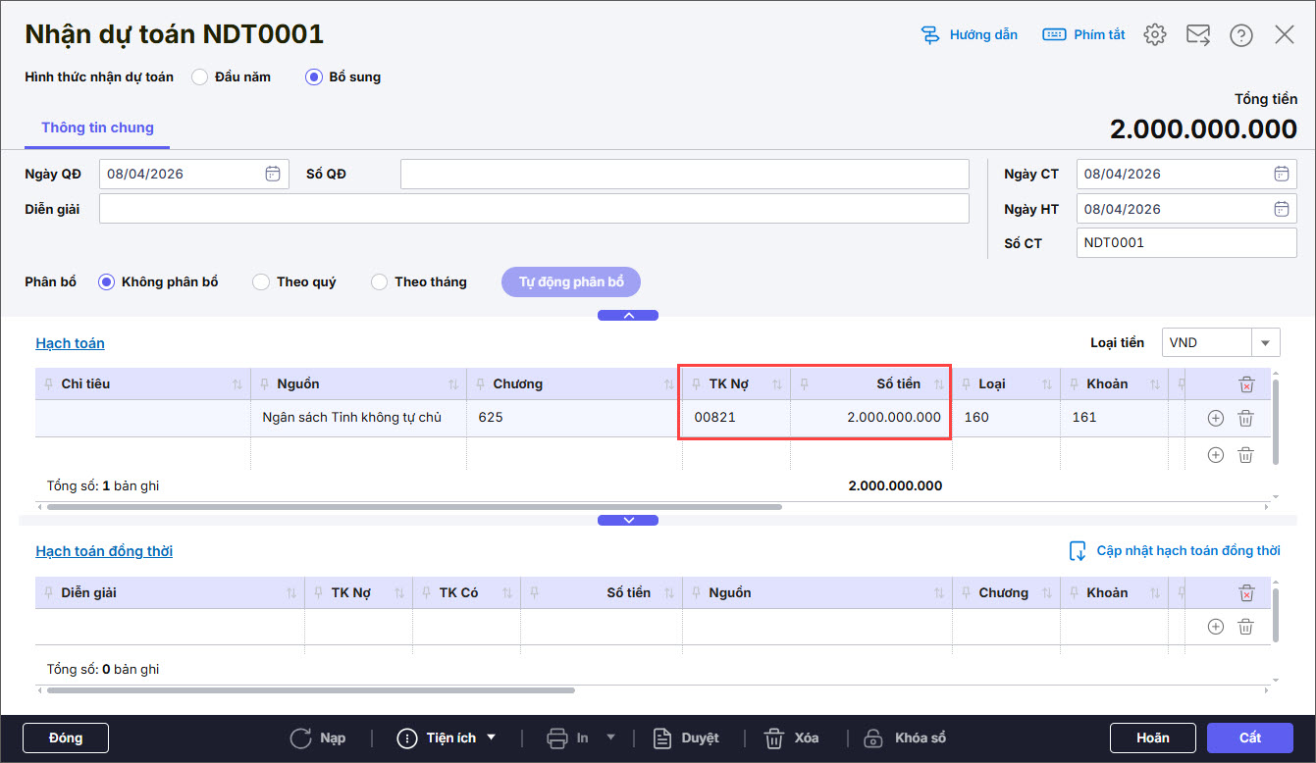Choose Theo quý allocation option
This screenshot has height=763, width=1316.
pos(261,282)
